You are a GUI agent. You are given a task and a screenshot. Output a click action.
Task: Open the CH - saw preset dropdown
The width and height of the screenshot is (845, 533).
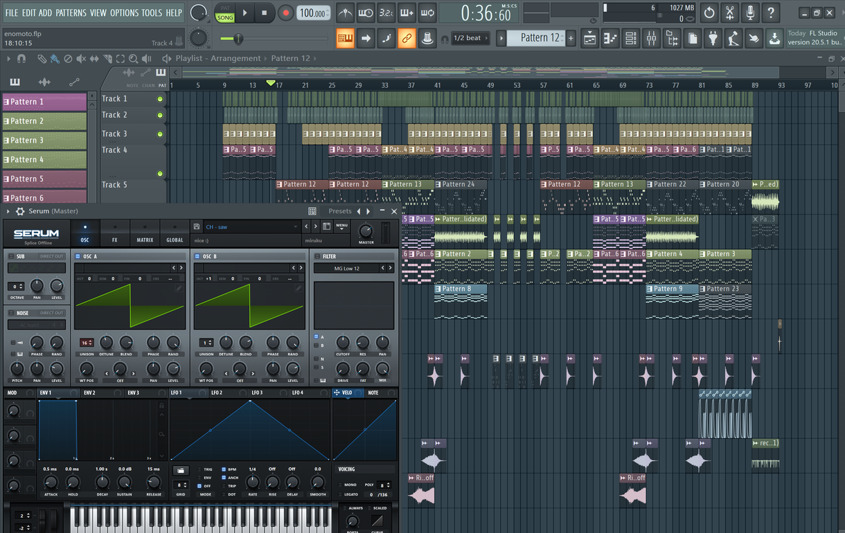pos(250,226)
